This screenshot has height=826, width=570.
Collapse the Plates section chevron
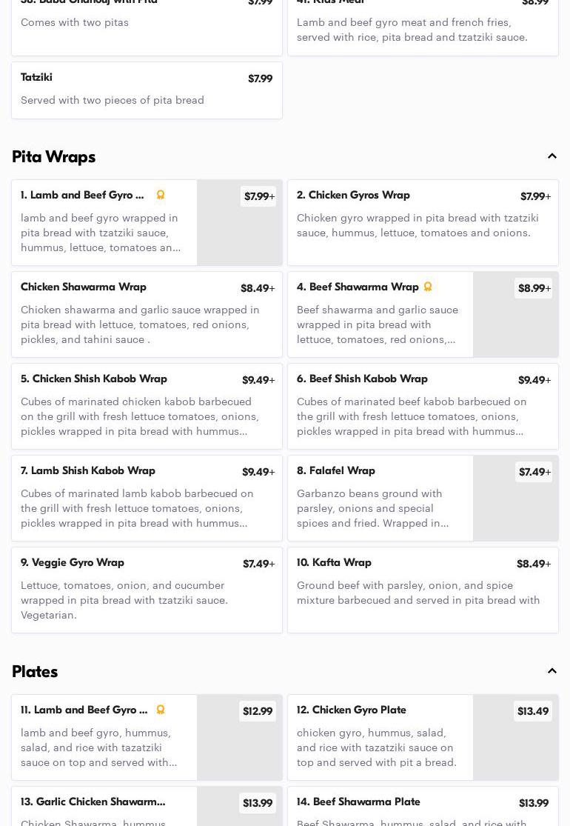click(x=552, y=671)
